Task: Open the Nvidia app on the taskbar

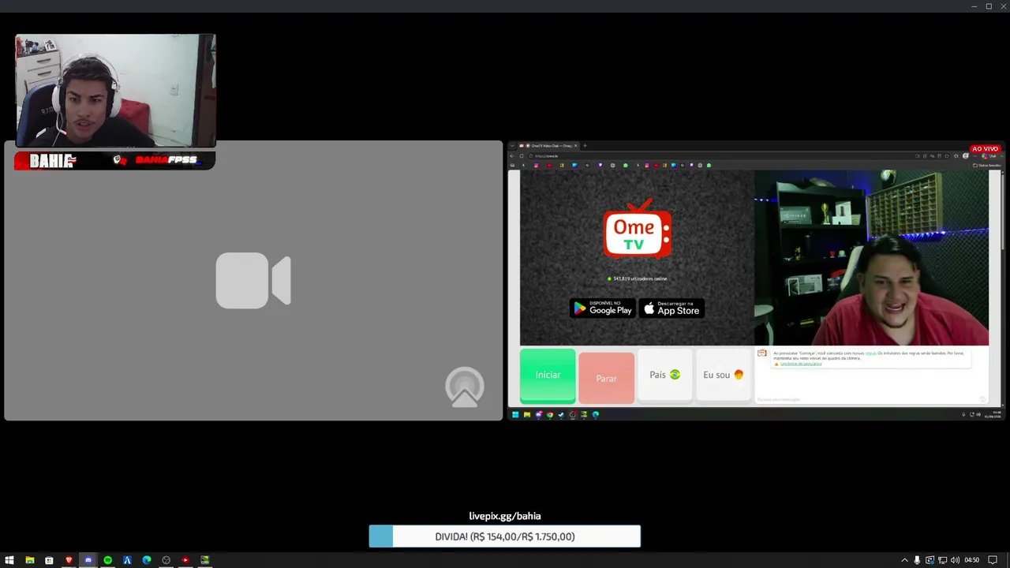Action: (x=205, y=560)
